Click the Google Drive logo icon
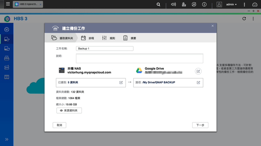The image size is (261, 146). pyautogui.click(x=139, y=70)
